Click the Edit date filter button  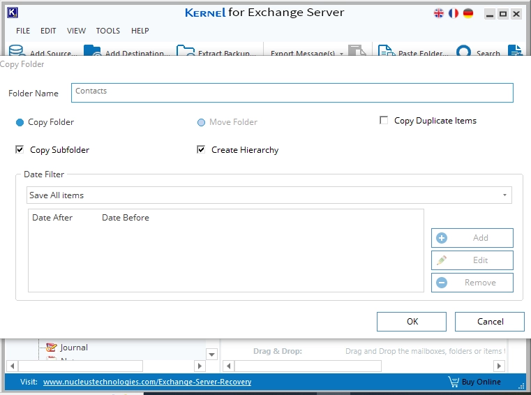[472, 260]
